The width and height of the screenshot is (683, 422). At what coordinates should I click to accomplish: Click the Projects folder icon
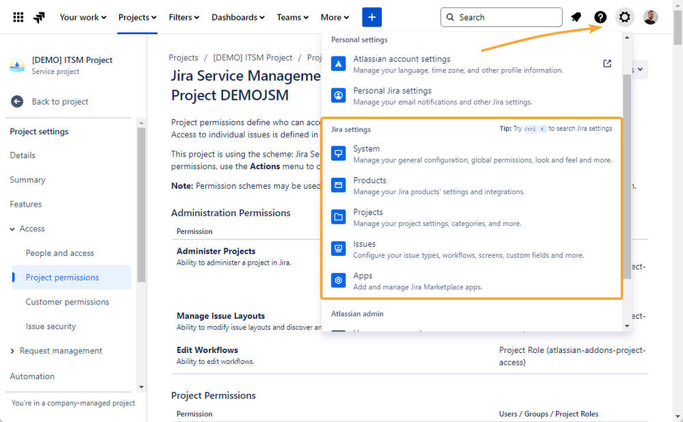click(x=339, y=217)
